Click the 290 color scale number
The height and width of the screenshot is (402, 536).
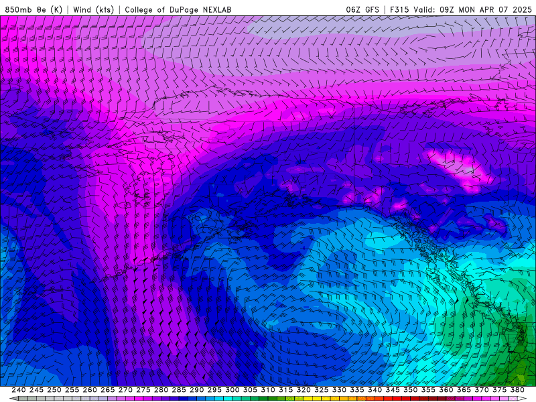(x=196, y=390)
